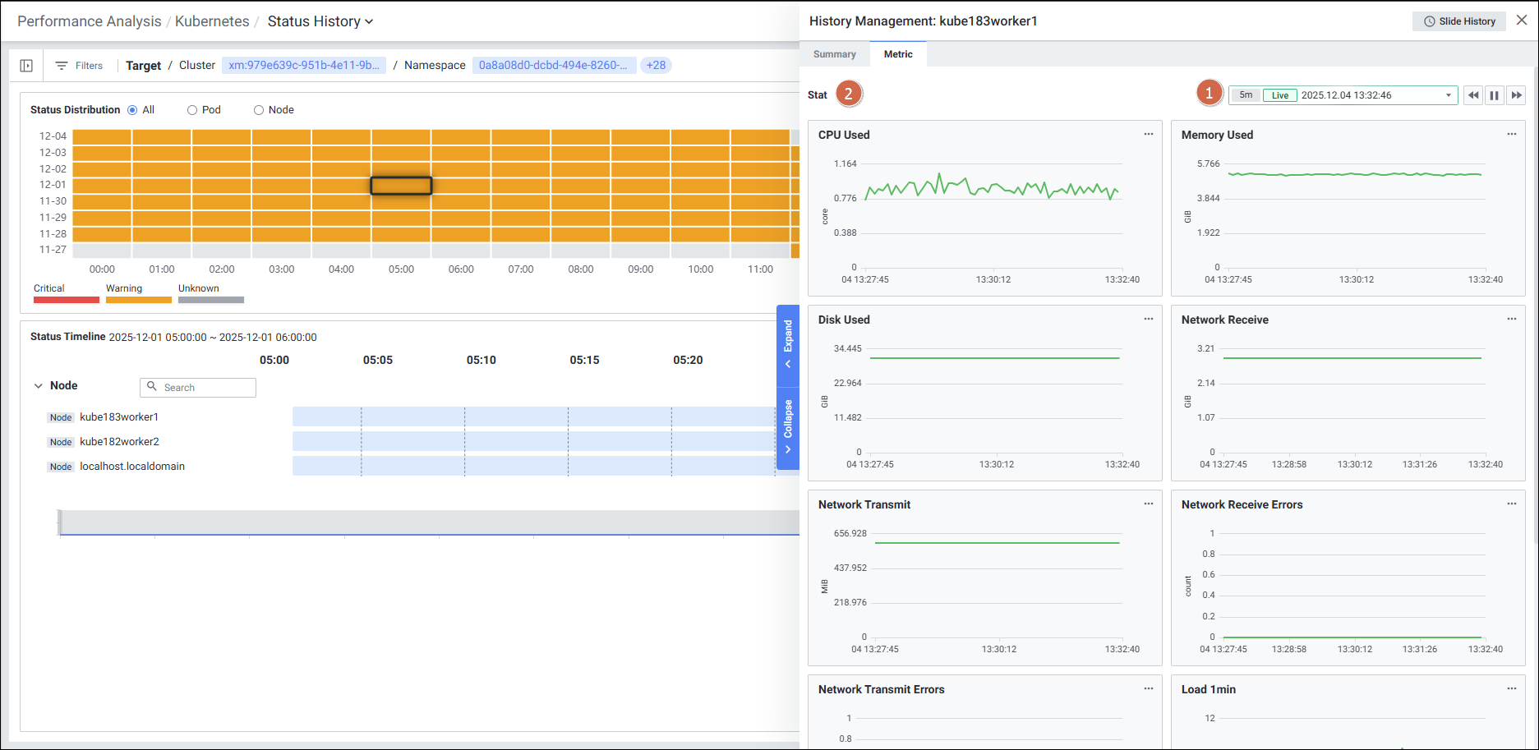Click the Slide History button

pyautogui.click(x=1458, y=21)
